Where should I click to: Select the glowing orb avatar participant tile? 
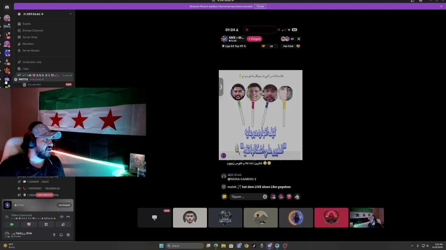coord(296,218)
